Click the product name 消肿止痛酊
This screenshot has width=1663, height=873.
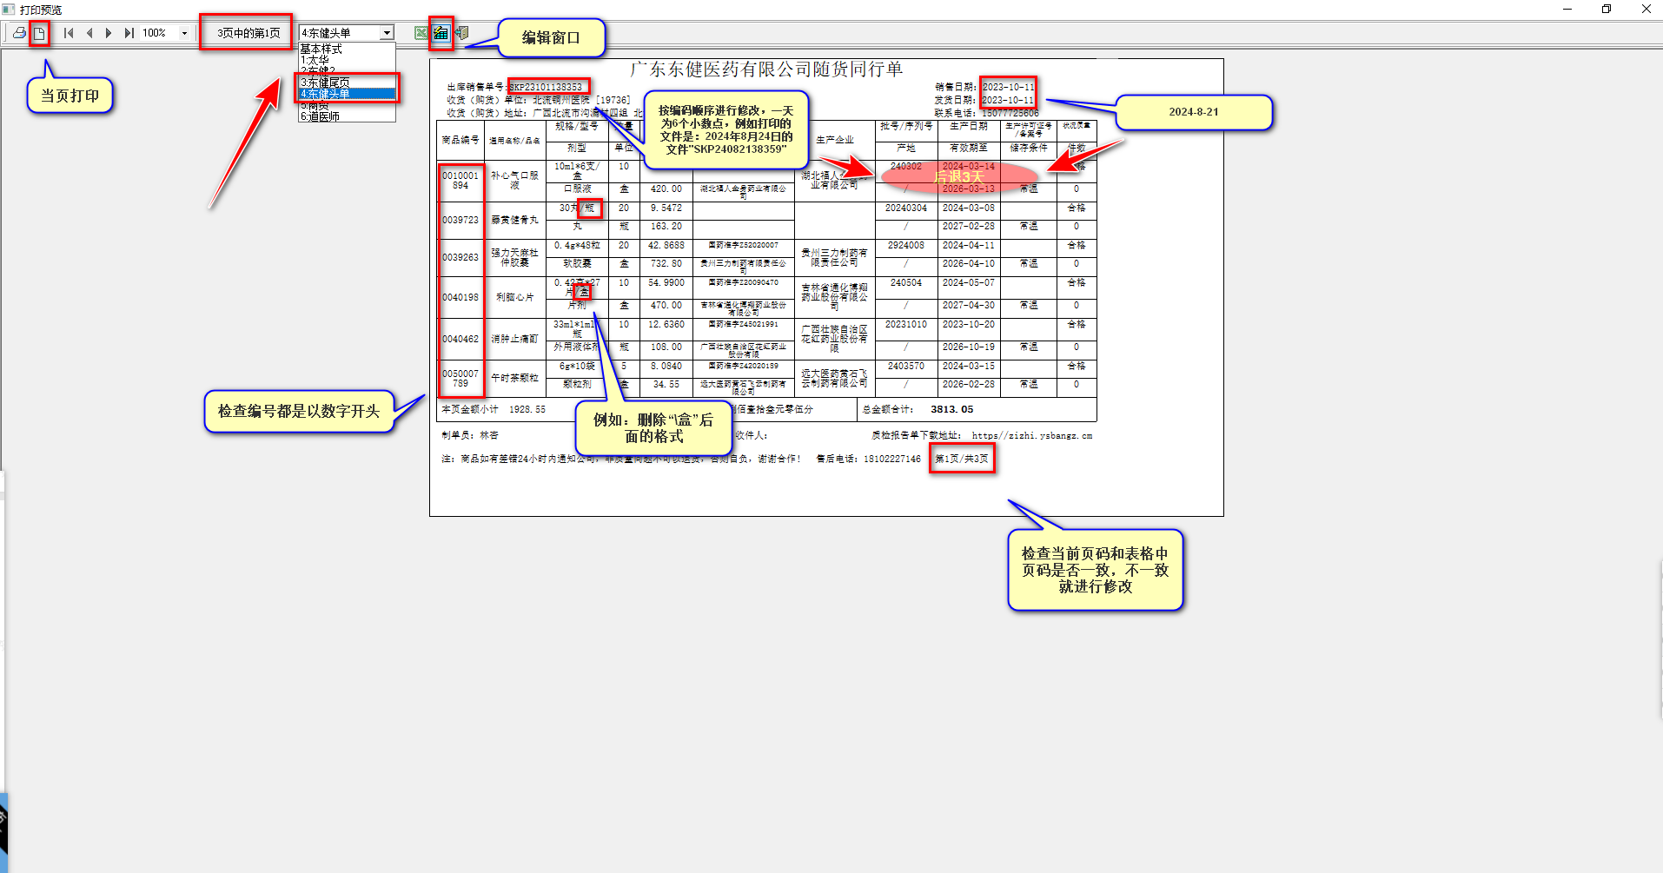[514, 339]
